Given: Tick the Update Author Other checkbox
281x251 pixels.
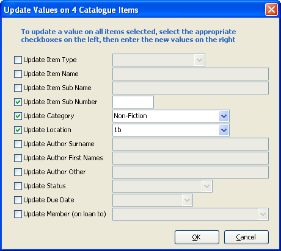Looking at the screenshot, I should (x=18, y=172).
